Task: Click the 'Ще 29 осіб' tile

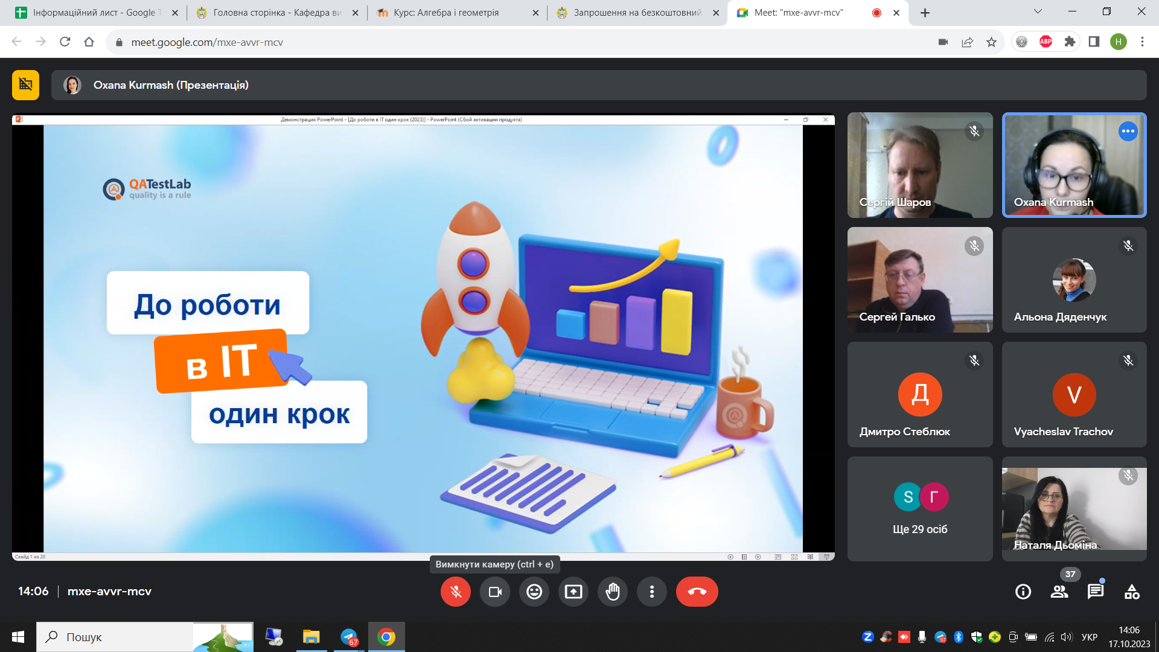Action: click(x=920, y=509)
